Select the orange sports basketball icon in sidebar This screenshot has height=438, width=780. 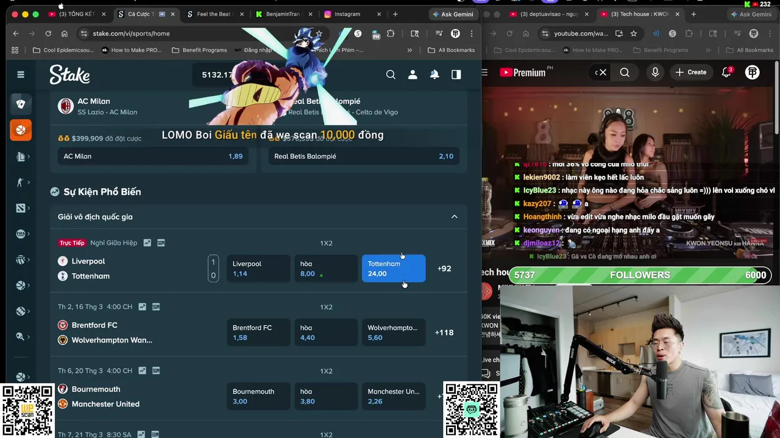point(21,130)
